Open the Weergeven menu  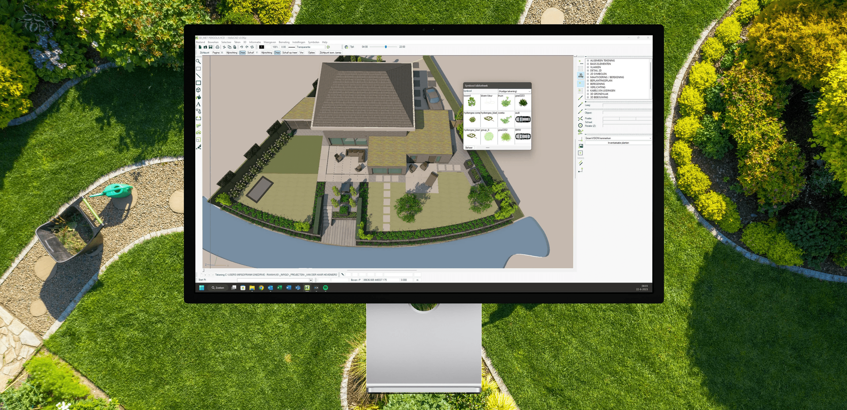pos(271,42)
